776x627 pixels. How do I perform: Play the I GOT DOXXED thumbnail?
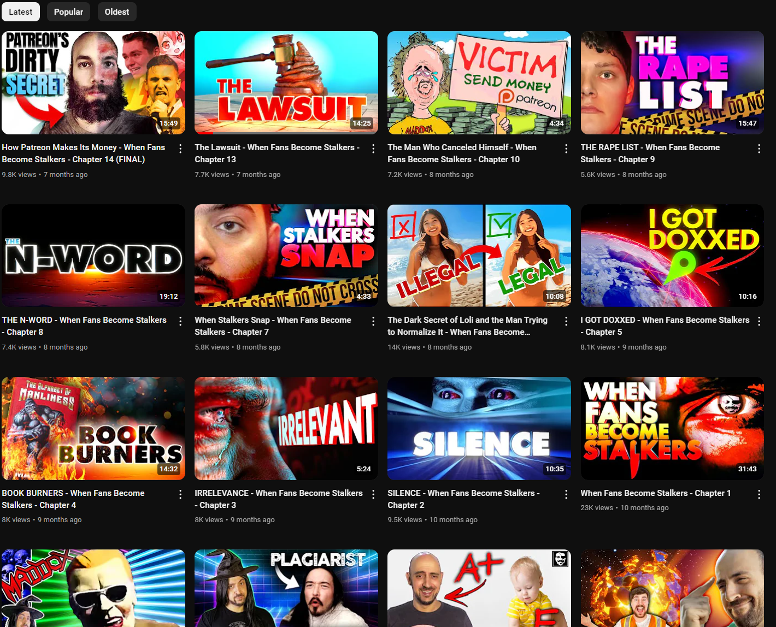coord(672,256)
